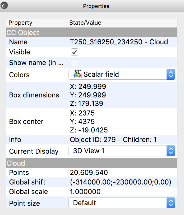Click the Colors property label

19,75
